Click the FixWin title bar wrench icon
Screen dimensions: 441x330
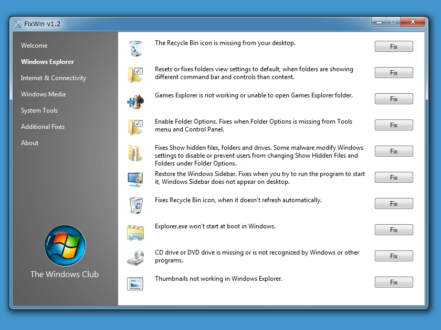point(17,24)
